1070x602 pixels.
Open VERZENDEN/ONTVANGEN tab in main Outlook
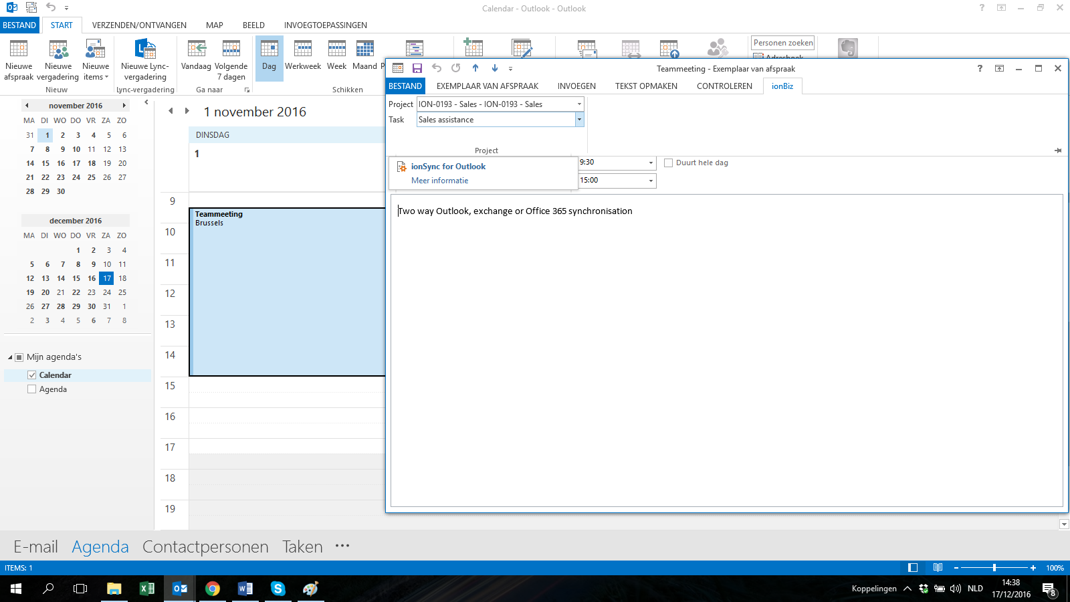[139, 25]
